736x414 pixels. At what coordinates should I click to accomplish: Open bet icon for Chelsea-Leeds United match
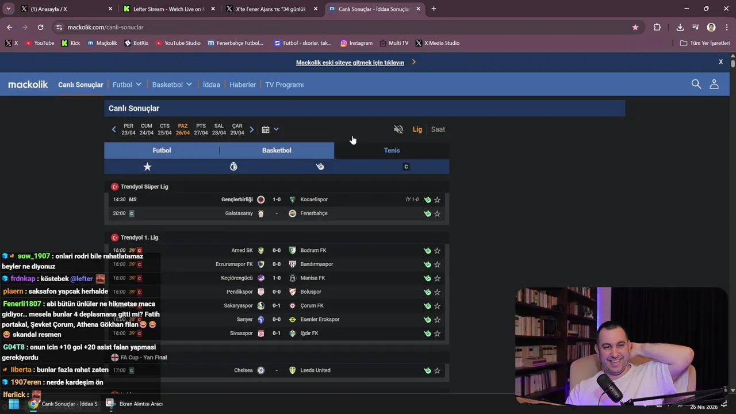click(x=427, y=371)
